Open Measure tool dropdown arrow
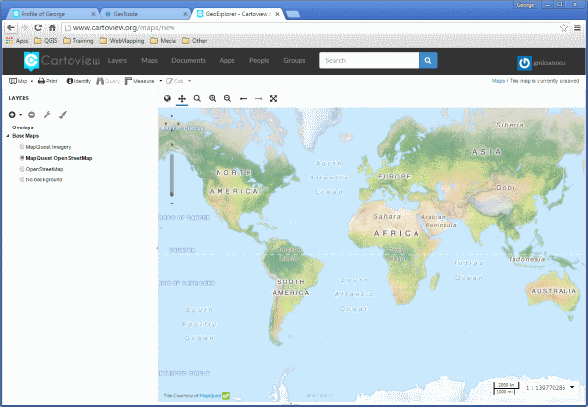The width and height of the screenshot is (588, 407). pos(161,81)
